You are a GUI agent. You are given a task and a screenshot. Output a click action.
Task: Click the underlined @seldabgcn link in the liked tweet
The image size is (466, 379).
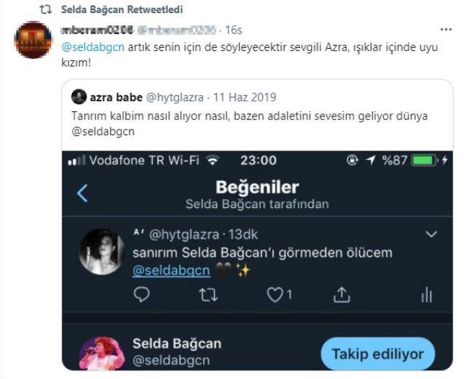click(171, 271)
